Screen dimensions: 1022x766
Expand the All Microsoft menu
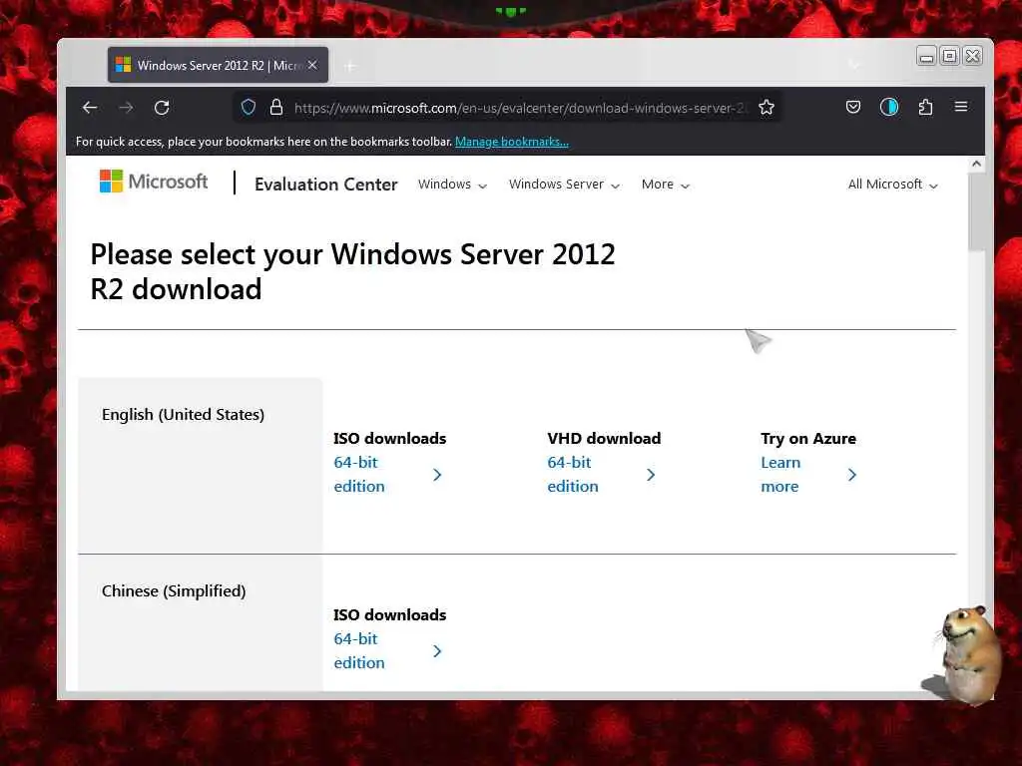click(893, 185)
